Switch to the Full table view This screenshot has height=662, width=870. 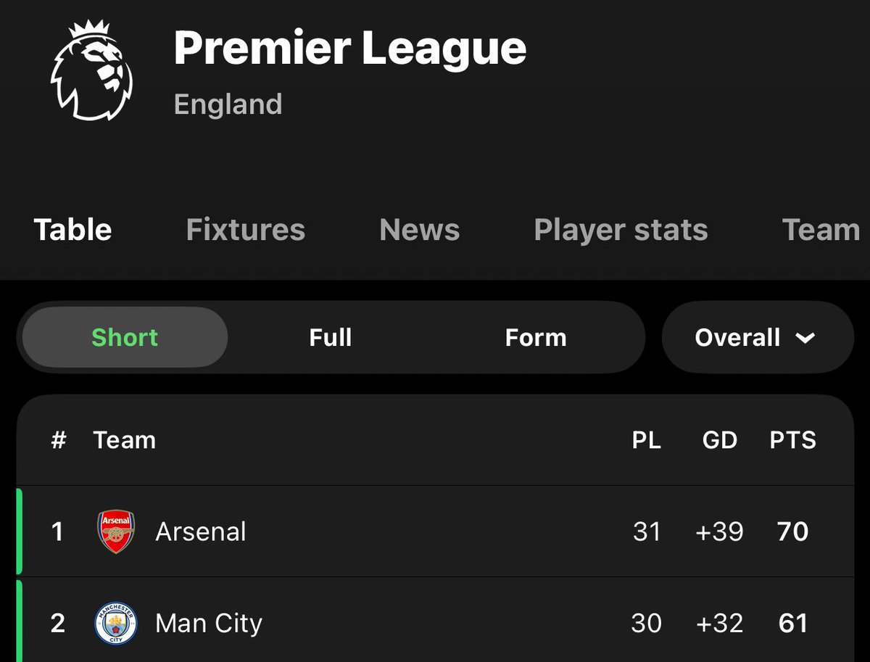(x=331, y=338)
